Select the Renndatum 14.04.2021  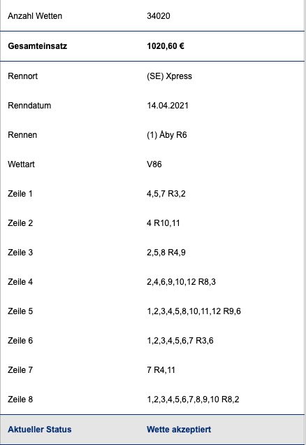click(168, 106)
